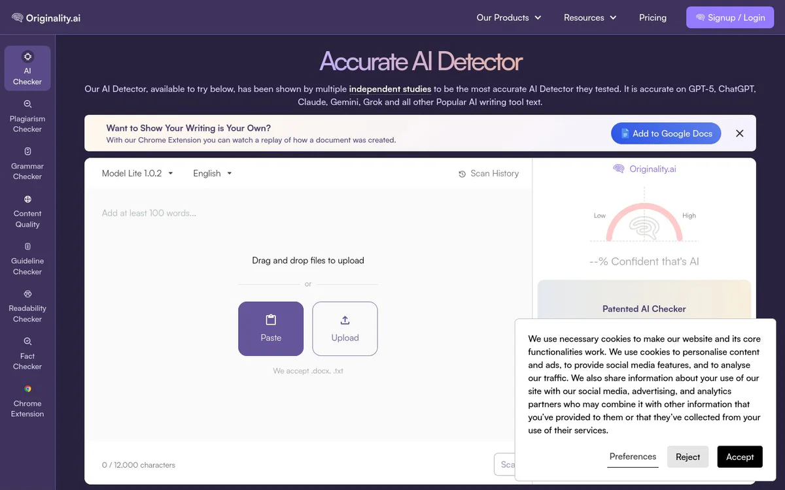785x490 pixels.
Task: Click the '0 / 12,000 characters' counter
Action: 139,465
